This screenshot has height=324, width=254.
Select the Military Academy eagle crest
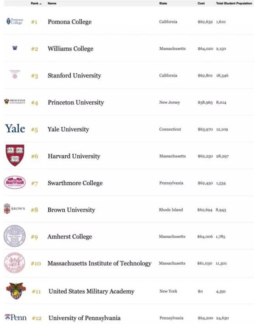tap(16, 291)
